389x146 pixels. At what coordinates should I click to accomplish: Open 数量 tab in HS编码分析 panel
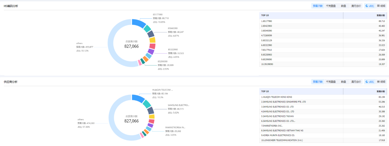pos(344,6)
